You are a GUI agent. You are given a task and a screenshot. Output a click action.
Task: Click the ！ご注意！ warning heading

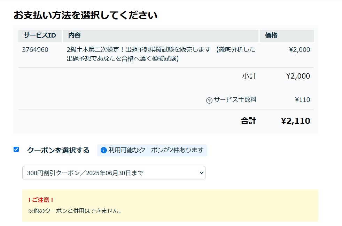40,200
